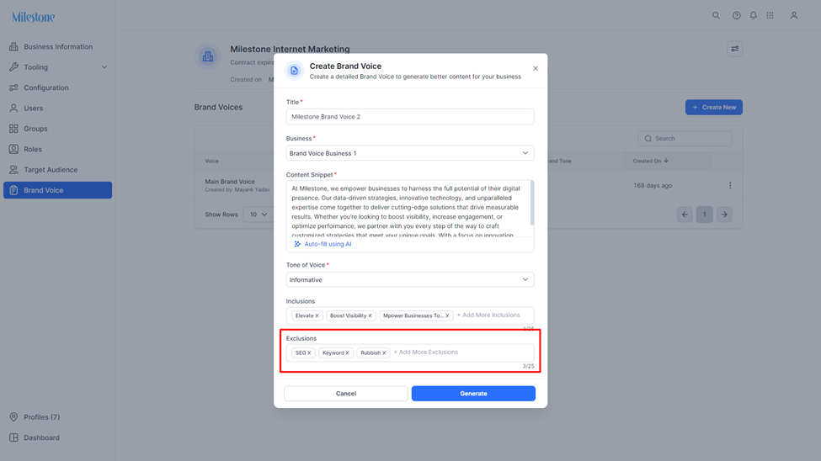The image size is (821, 461).
Task: Click the Content Snippet scrollbar
Action: (532, 203)
